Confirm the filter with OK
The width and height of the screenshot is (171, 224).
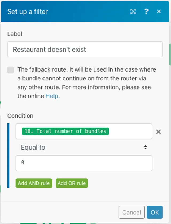[155, 213]
